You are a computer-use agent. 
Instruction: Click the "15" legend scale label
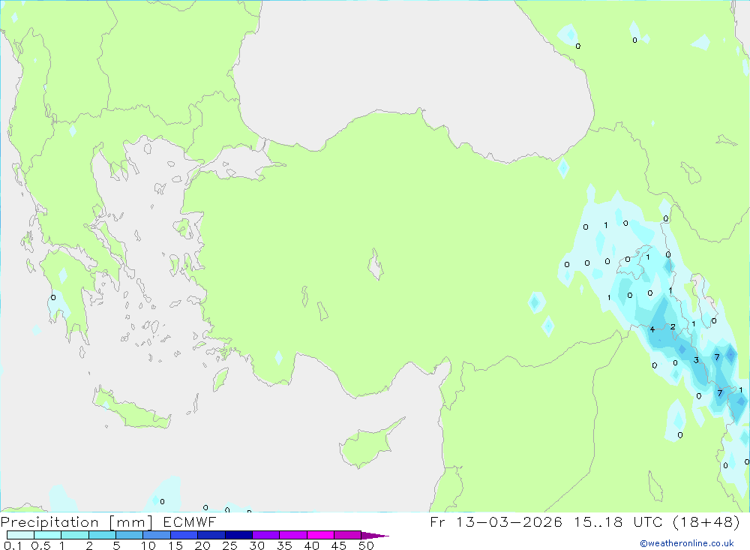tap(175, 545)
